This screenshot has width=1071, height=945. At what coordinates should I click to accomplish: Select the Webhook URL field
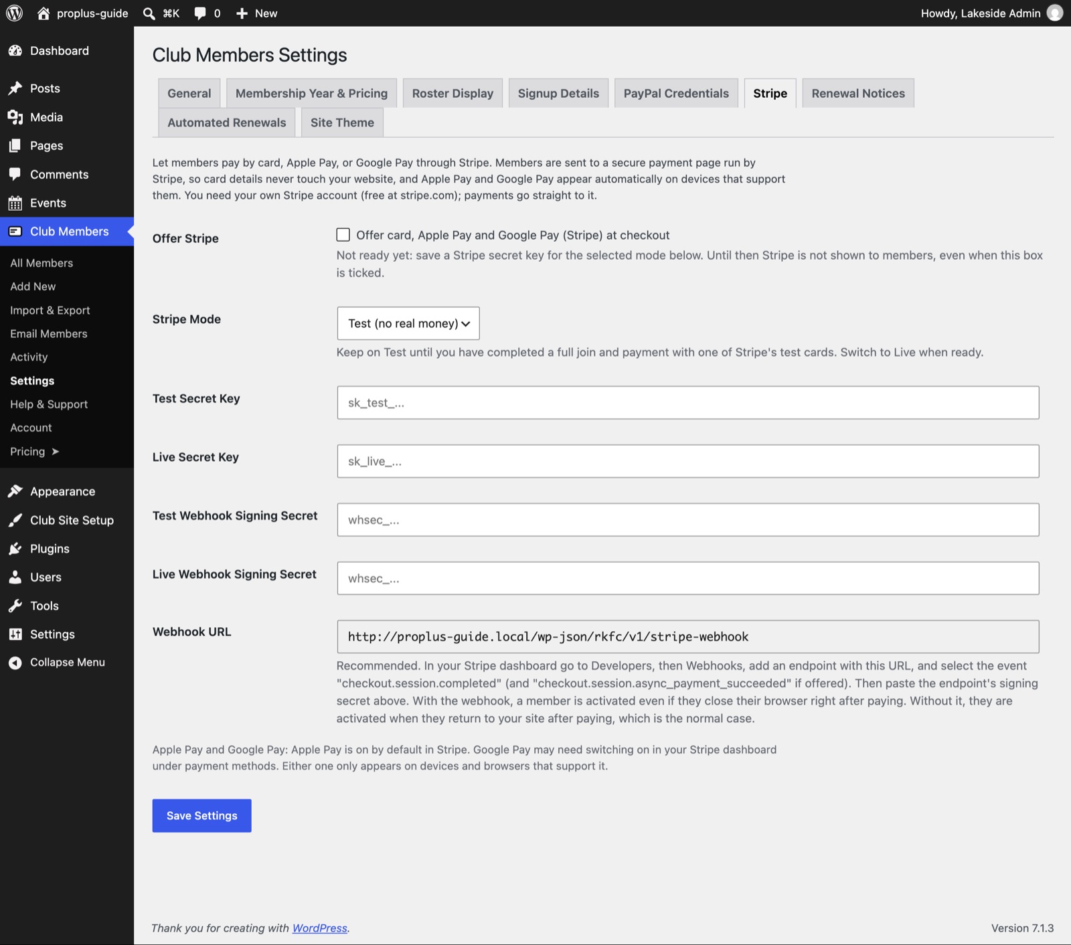688,636
